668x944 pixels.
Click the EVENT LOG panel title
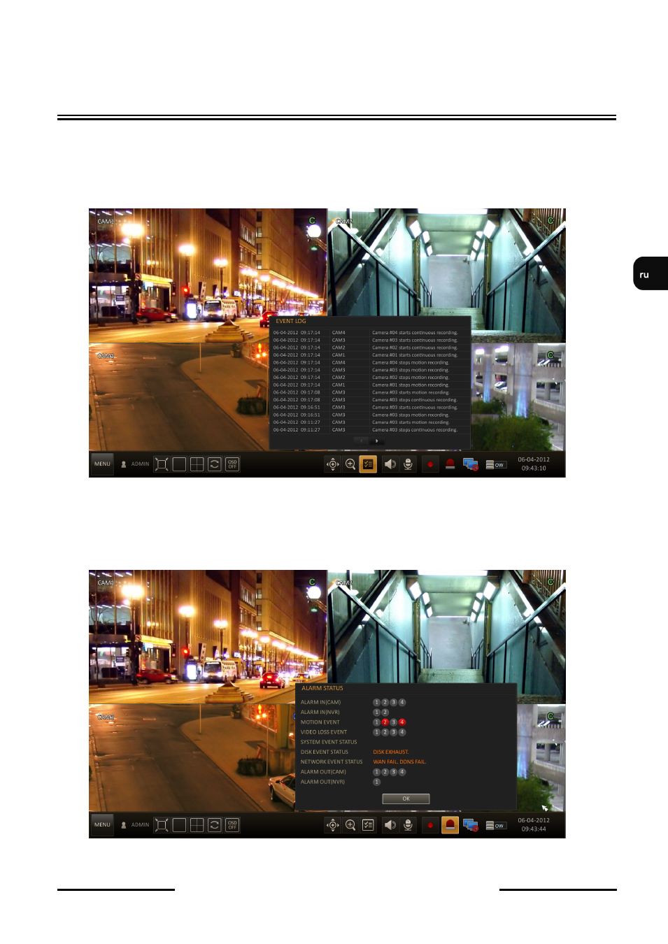(x=291, y=322)
